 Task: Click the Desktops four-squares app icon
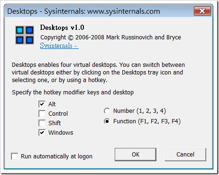(x=25, y=35)
